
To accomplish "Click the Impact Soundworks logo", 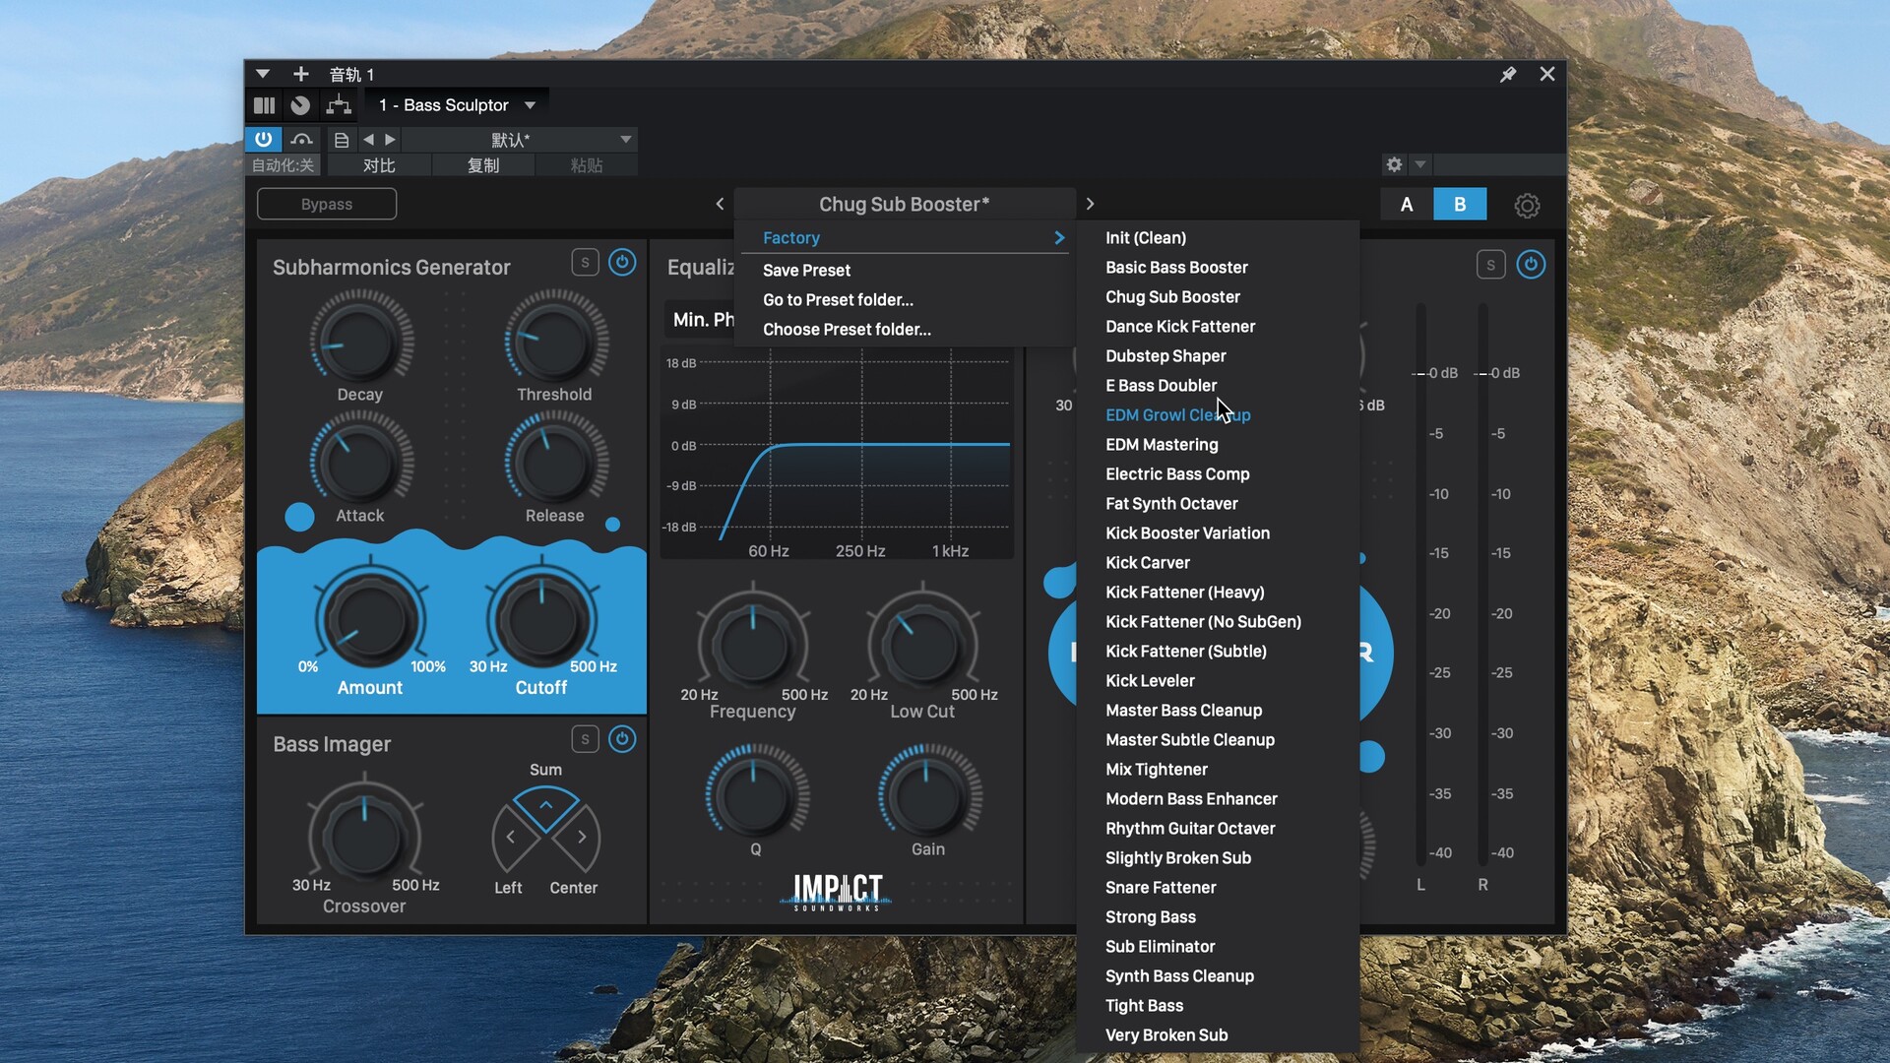I will click(x=838, y=892).
